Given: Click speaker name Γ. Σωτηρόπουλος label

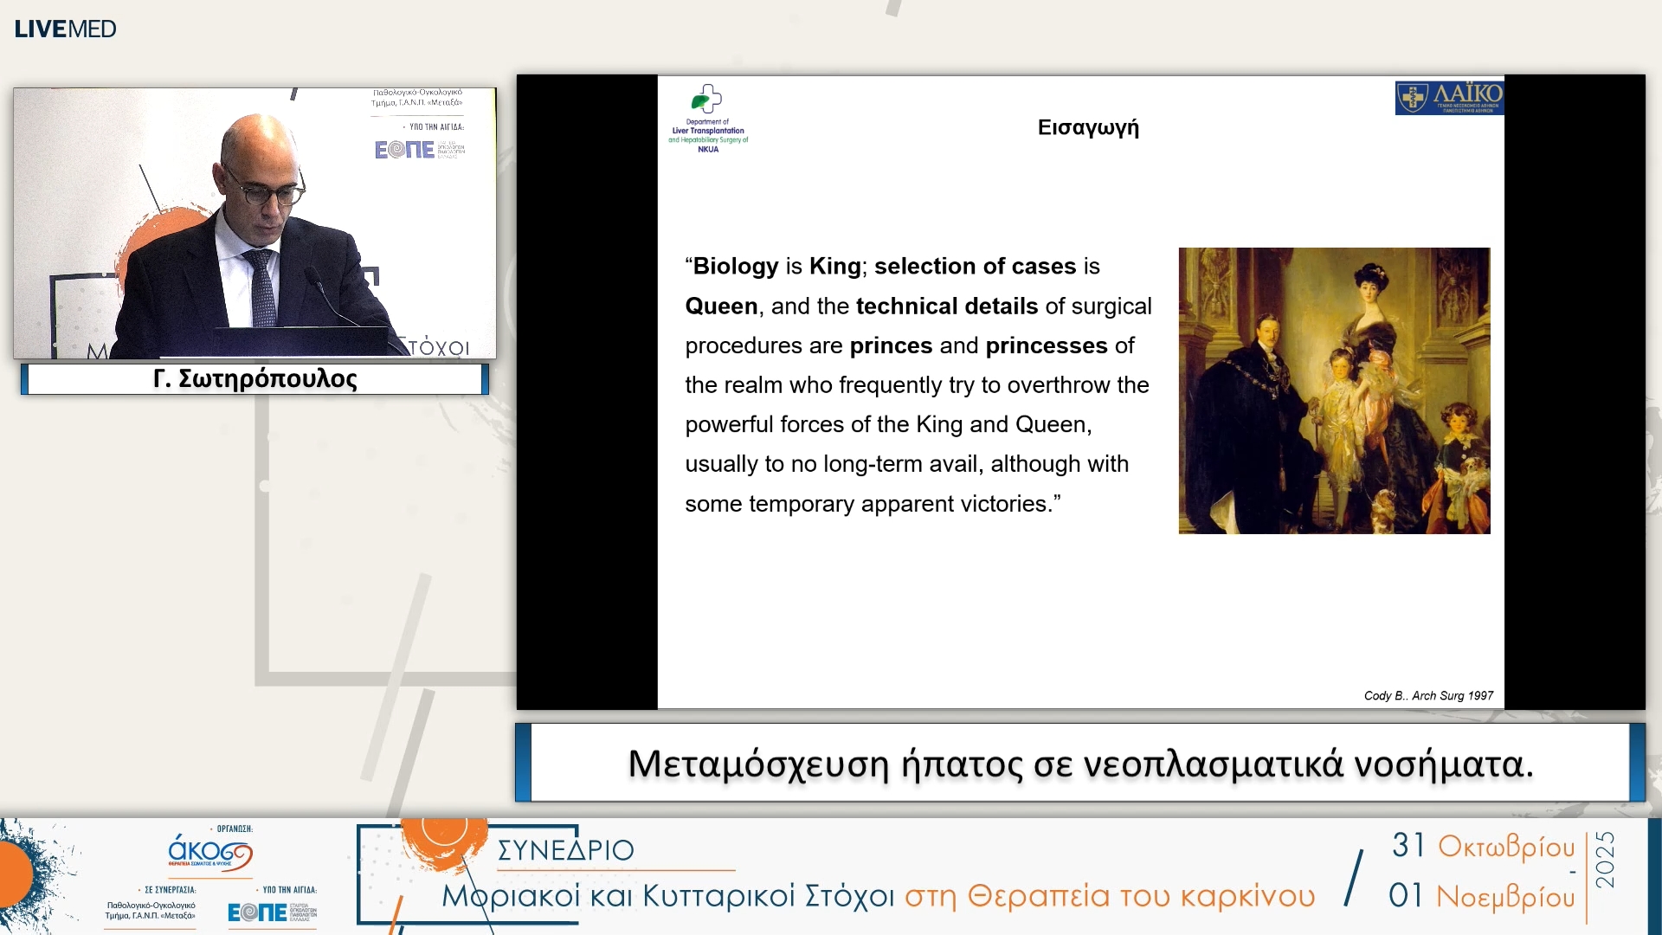Looking at the screenshot, I should [254, 379].
